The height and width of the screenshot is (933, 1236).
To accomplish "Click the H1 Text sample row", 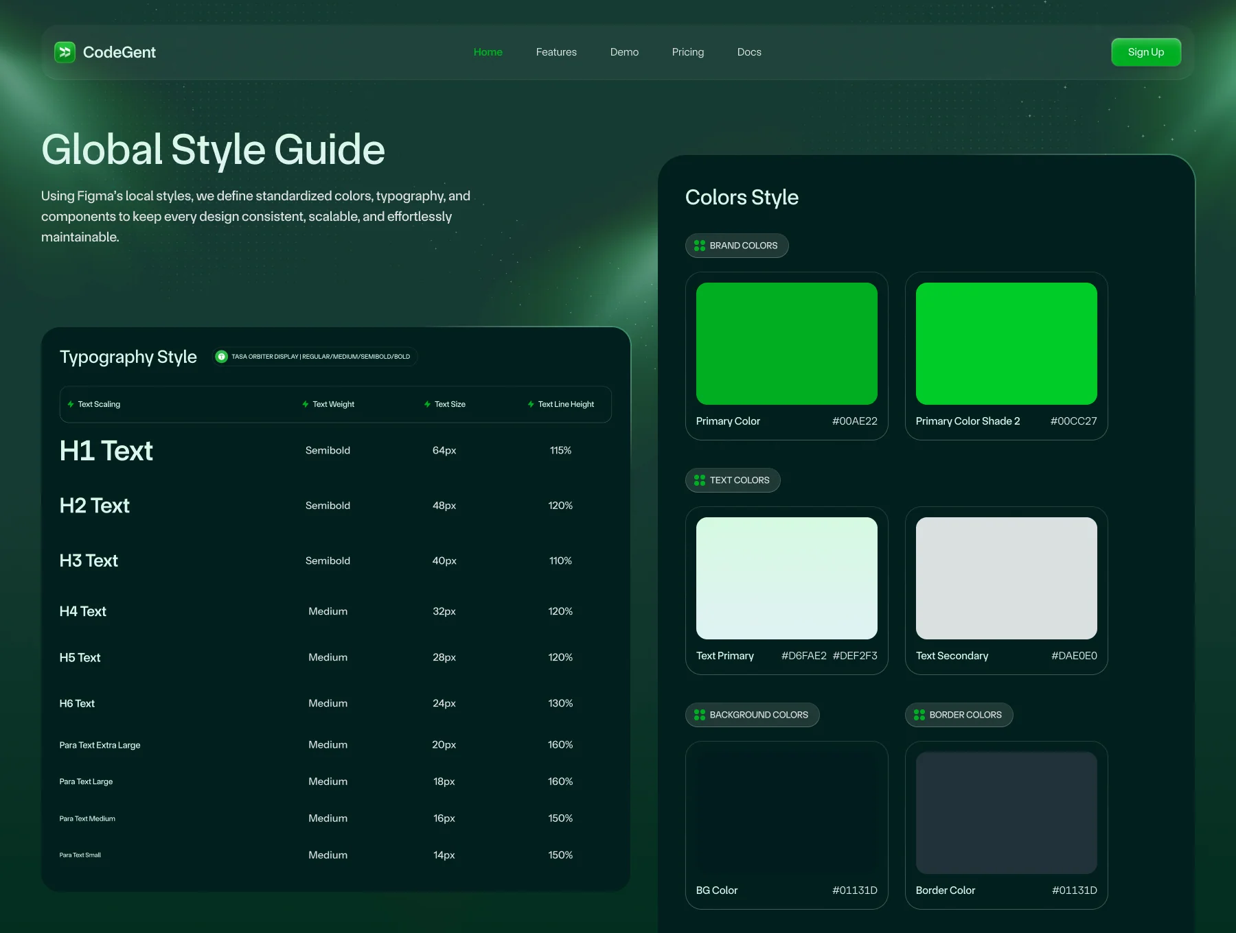I will [106, 451].
